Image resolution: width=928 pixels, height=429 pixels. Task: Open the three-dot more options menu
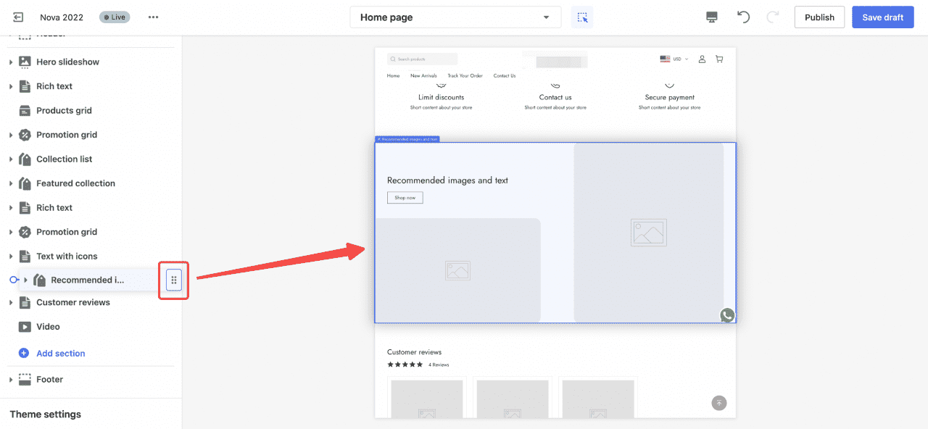pyautogui.click(x=153, y=17)
